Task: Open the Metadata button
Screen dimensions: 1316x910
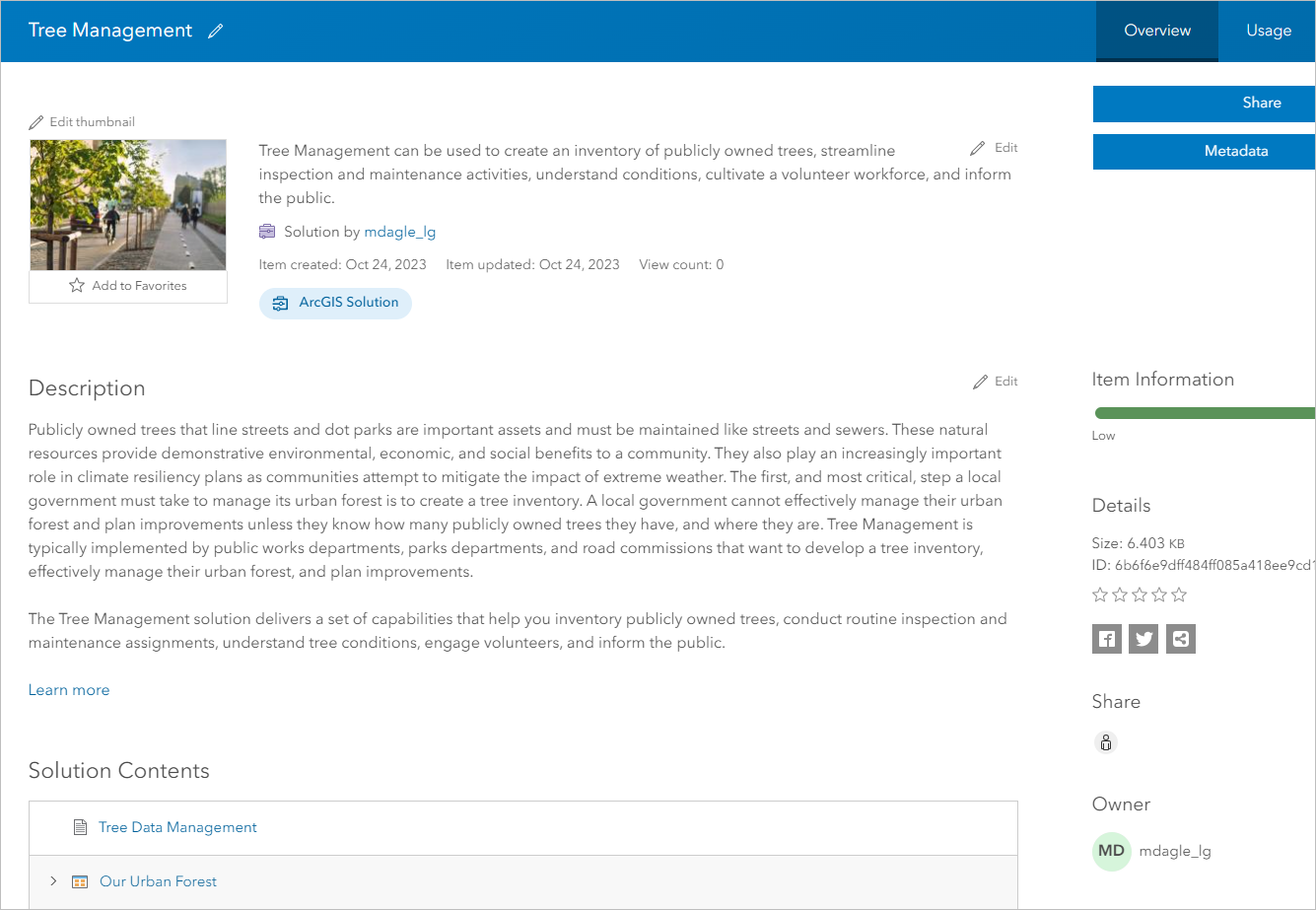Action: (x=1204, y=151)
